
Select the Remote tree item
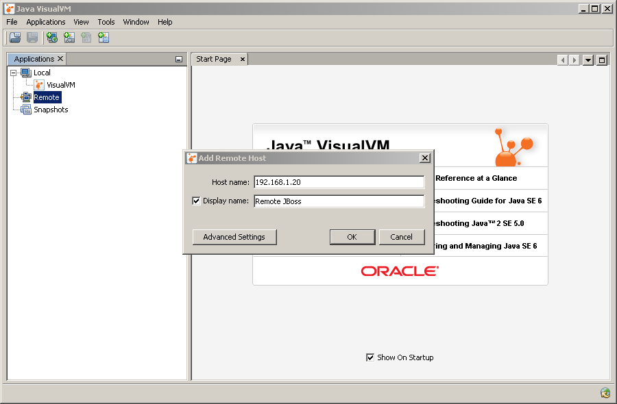pos(47,97)
